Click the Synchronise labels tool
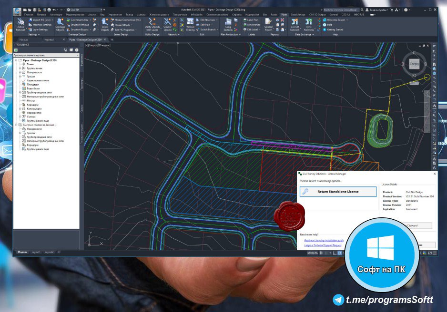This screenshot has width=447, height=312. coord(252,25)
